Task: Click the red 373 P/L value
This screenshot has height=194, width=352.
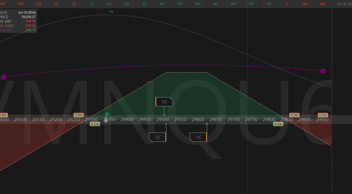Action: click(x=20, y=4)
